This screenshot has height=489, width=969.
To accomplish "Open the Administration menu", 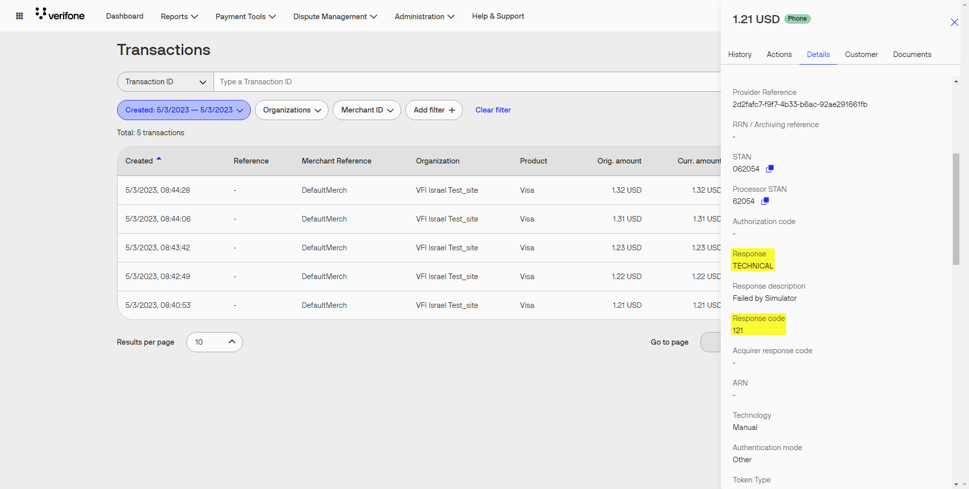I will 424,16.
